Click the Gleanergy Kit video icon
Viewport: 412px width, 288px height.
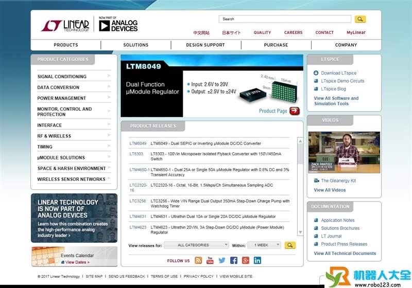[x=316, y=181]
